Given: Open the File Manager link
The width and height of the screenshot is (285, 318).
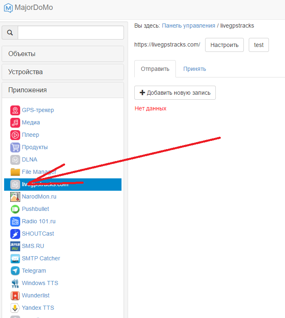Looking at the screenshot, I should (39, 172).
